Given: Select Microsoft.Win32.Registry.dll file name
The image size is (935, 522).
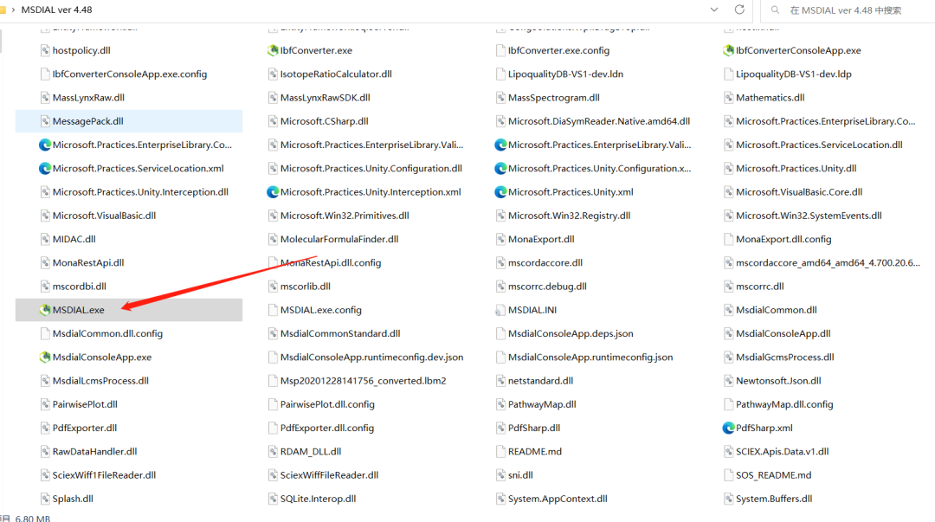Looking at the screenshot, I should click(569, 216).
